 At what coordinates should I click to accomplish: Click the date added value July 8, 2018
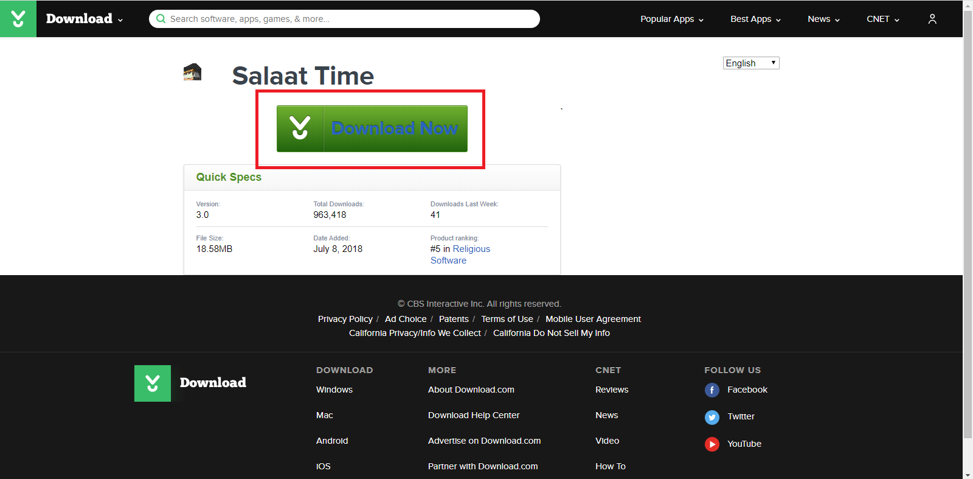point(338,249)
